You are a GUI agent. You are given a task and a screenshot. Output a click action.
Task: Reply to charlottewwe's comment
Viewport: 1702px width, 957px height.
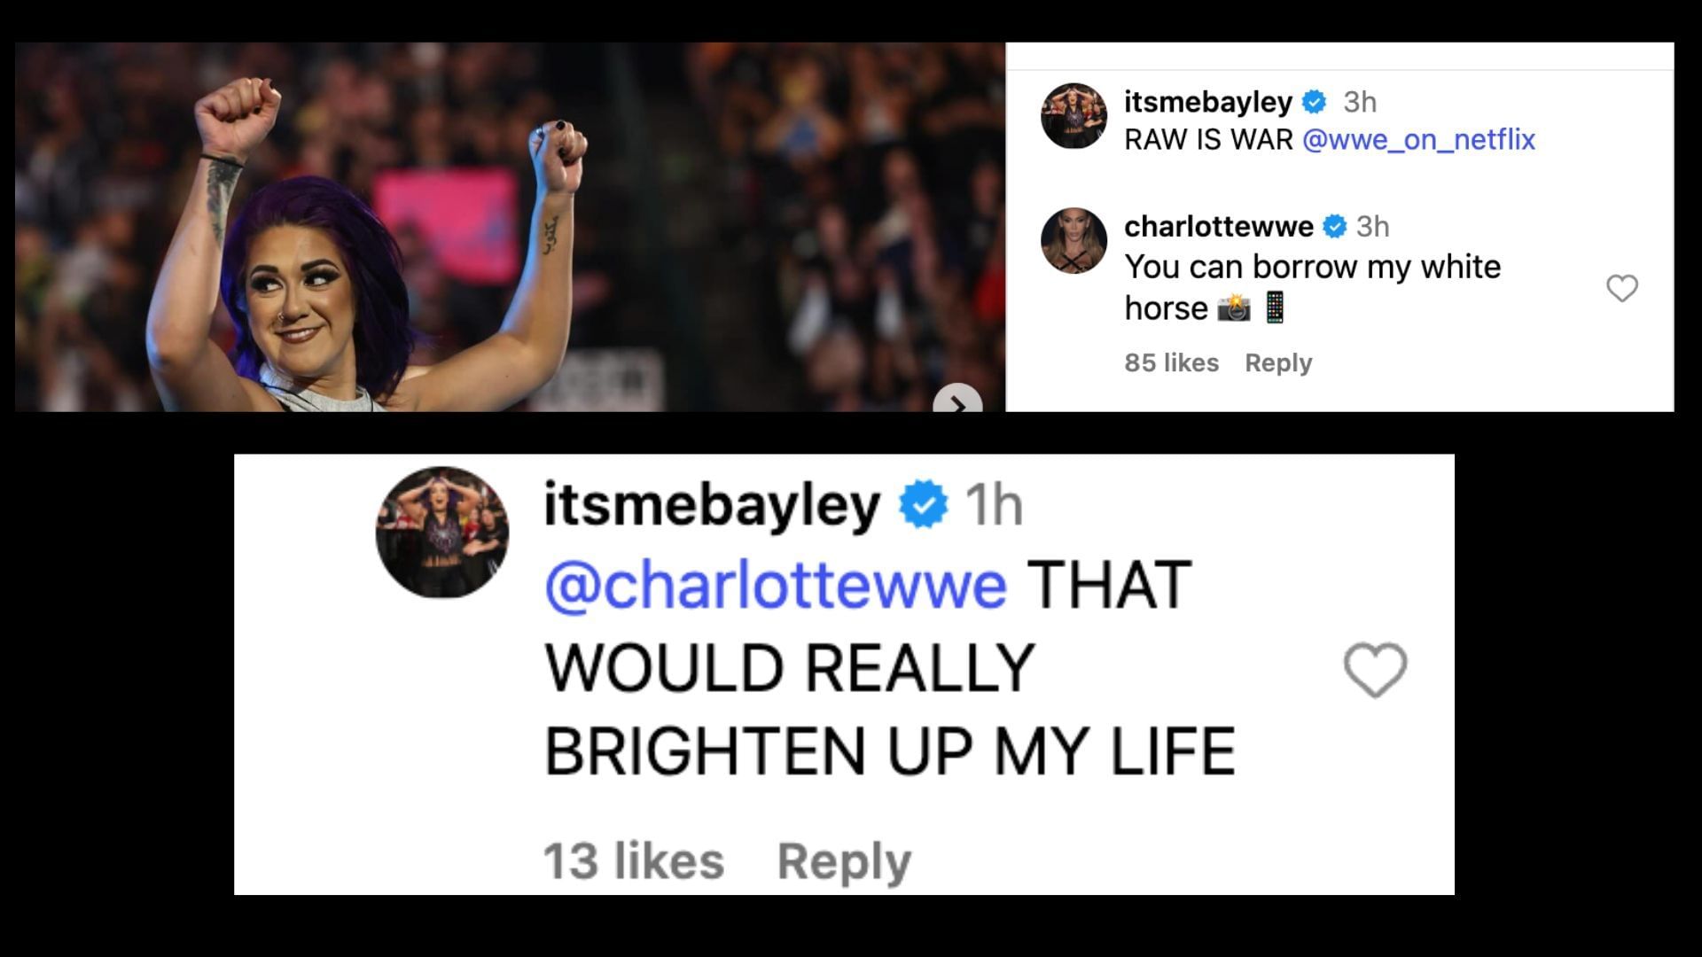coord(1278,362)
